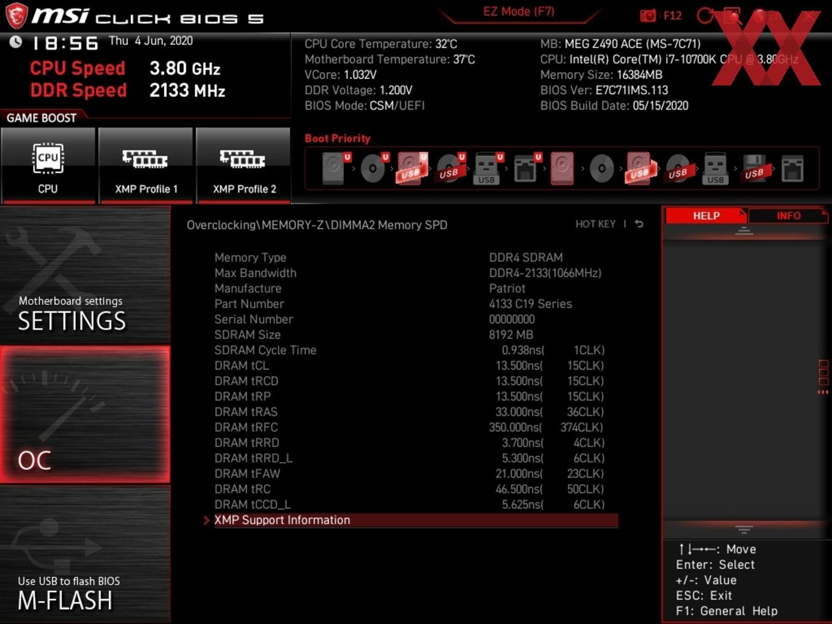
Task: Click the DRAM tRRD_L row label
Action: pos(253,458)
